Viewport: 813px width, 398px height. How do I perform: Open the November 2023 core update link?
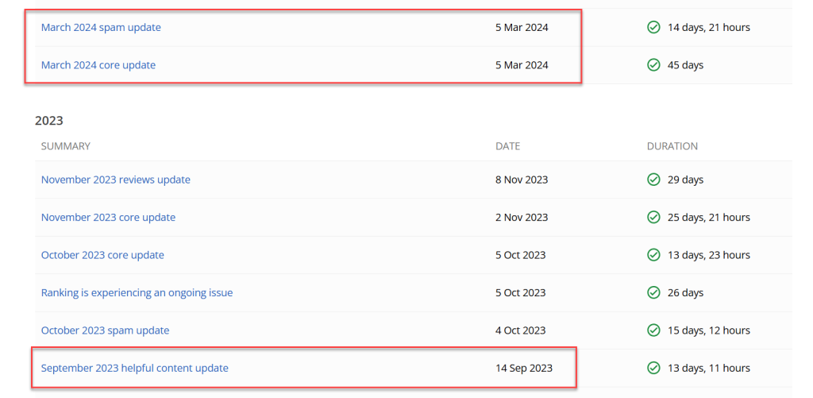[108, 218]
